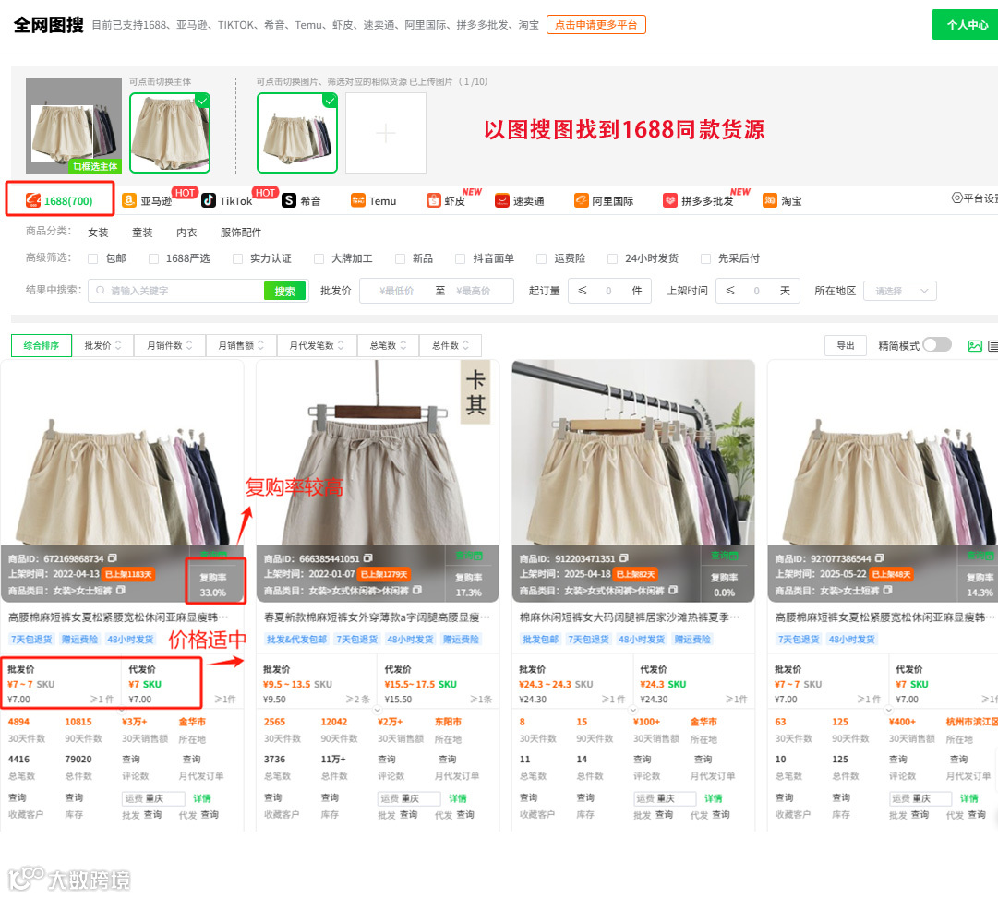Click the 上架时间 days input
Image resolution: width=998 pixels, height=898 pixels.
(757, 291)
